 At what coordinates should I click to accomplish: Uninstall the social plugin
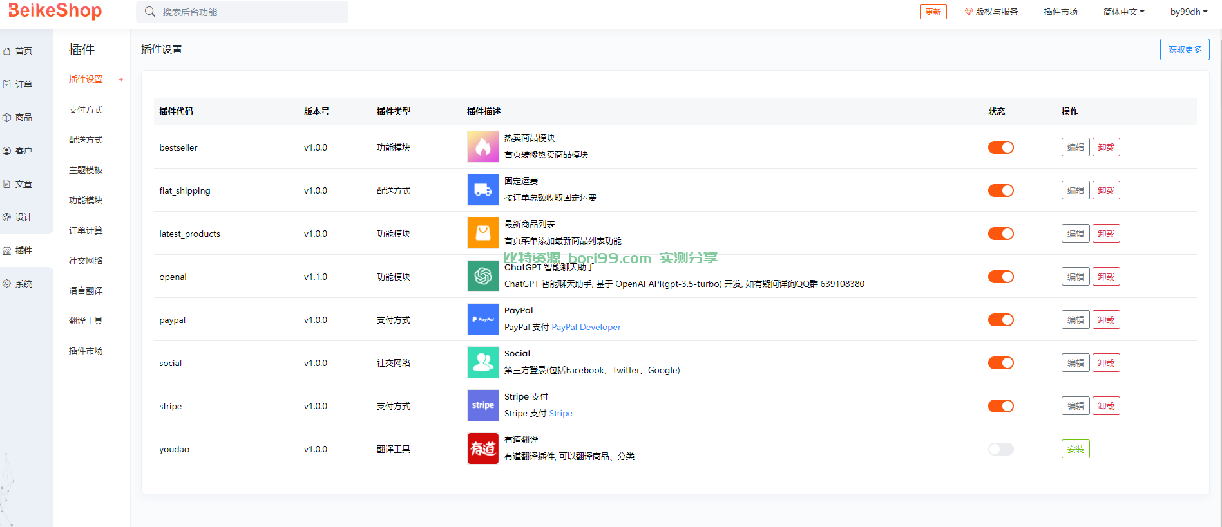pyautogui.click(x=1106, y=363)
